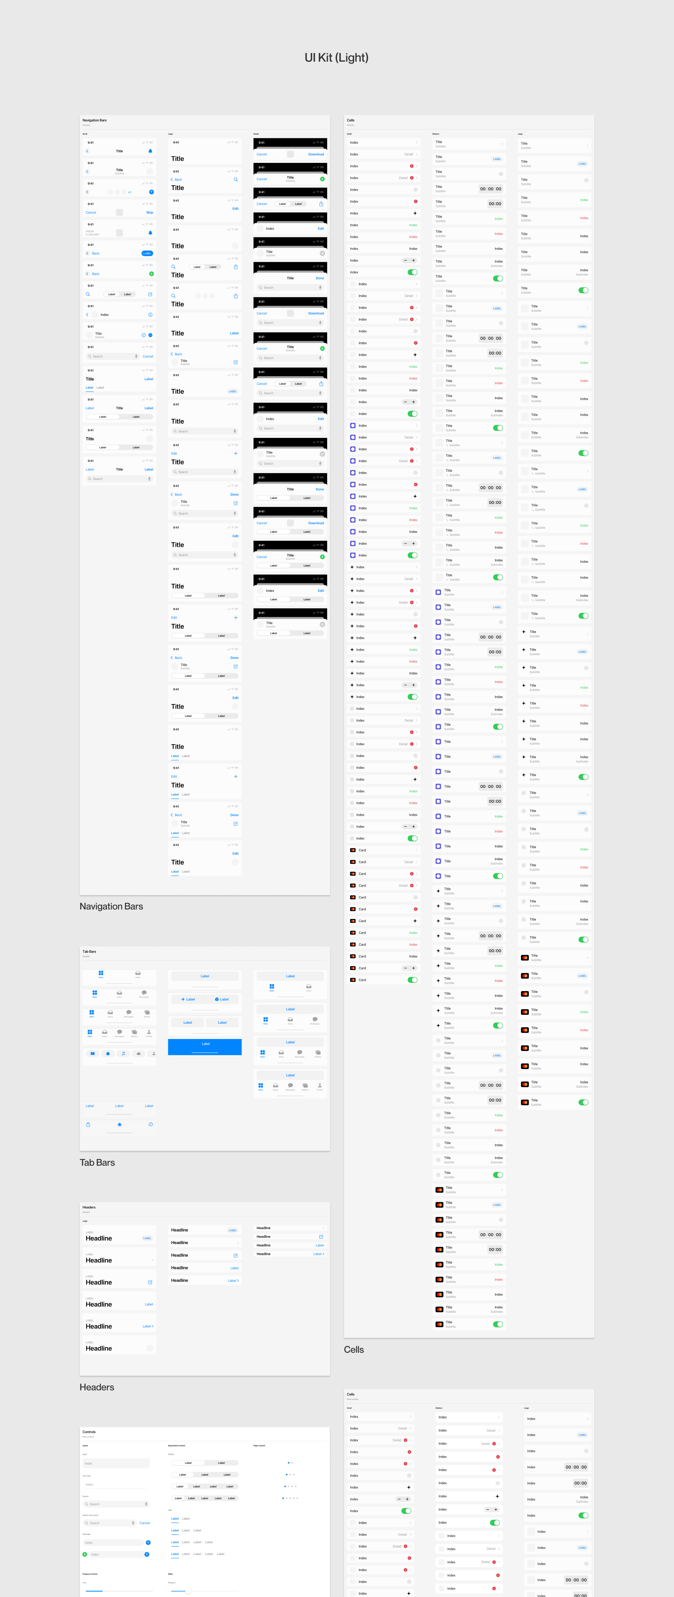Select Inbox tab in standalone two-item tab bar
674x1597 pixels.
pos(138,974)
